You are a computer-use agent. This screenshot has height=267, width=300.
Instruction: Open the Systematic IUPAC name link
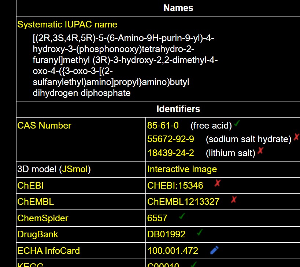67,25
